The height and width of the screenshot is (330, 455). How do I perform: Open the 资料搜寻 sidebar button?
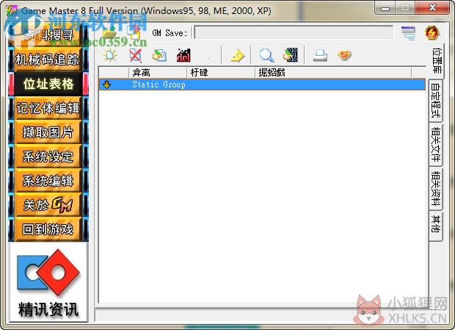[x=48, y=35]
